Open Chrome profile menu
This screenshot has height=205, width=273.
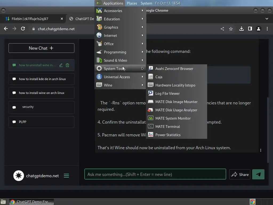point(259,29)
